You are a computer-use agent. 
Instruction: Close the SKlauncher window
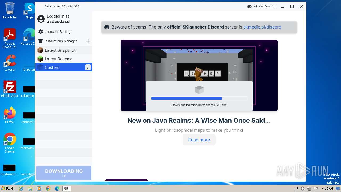[x=302, y=6]
